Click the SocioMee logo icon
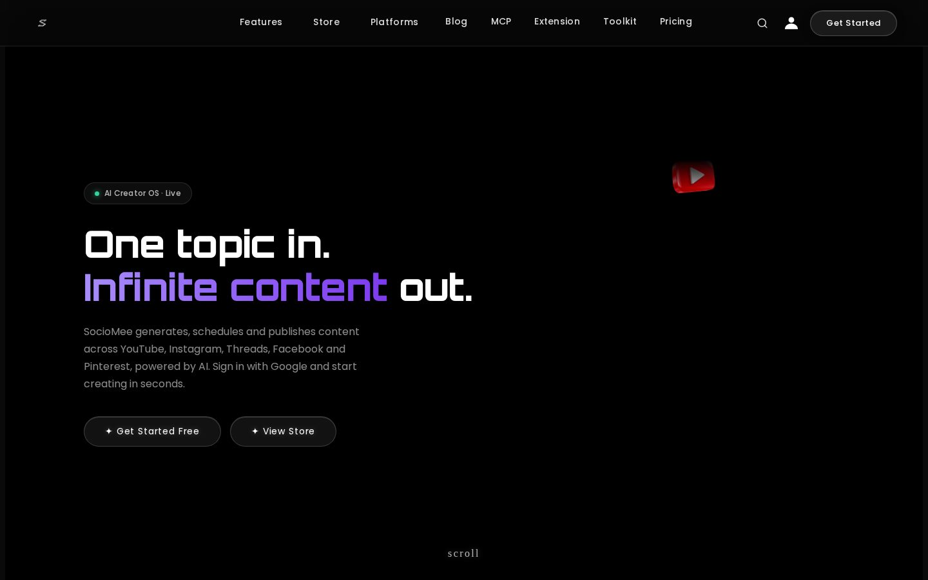Screen dimensions: 928x580 coord(42,23)
